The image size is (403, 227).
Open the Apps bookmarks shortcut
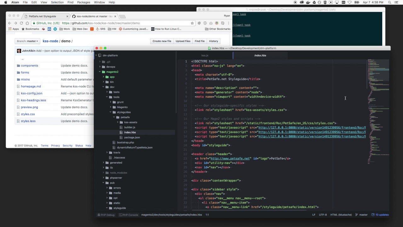coord(14,29)
